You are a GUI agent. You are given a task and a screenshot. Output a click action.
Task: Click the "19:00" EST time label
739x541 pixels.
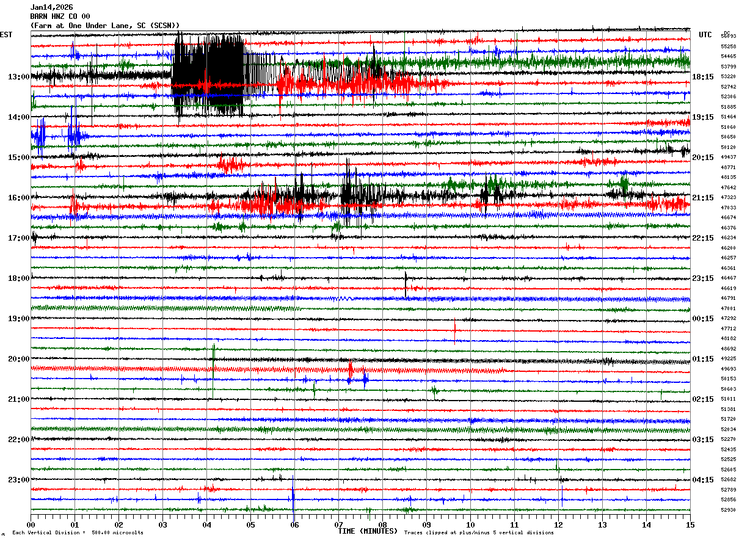click(18, 319)
